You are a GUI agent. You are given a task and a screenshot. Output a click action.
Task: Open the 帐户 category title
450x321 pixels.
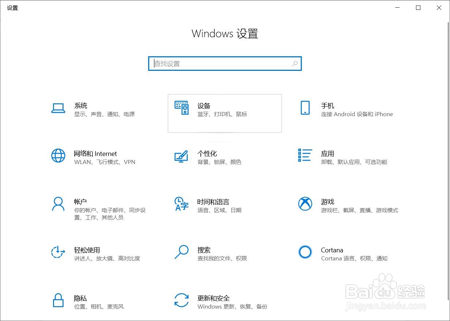[80, 202]
